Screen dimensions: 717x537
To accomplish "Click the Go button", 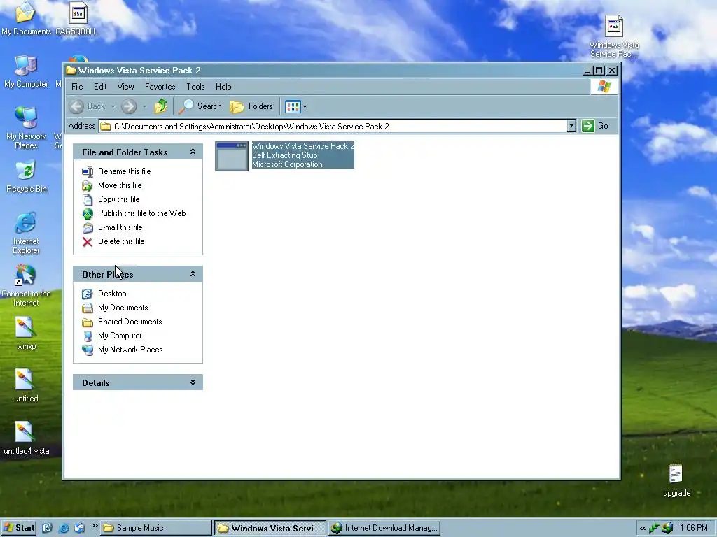I will 595,126.
